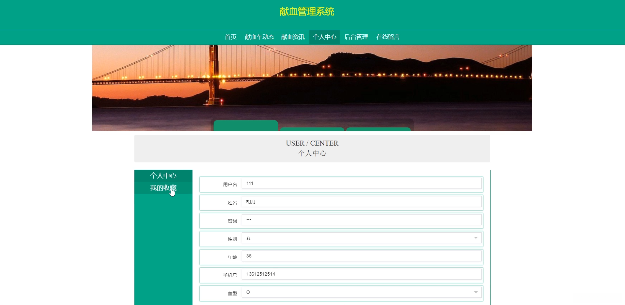Go to 在线留言 in the navigation bar
This screenshot has height=305, width=625.
[388, 37]
